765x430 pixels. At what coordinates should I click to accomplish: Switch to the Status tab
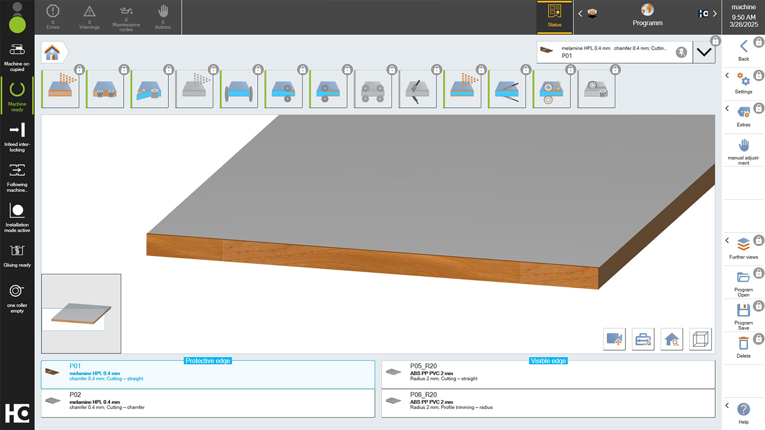(555, 17)
